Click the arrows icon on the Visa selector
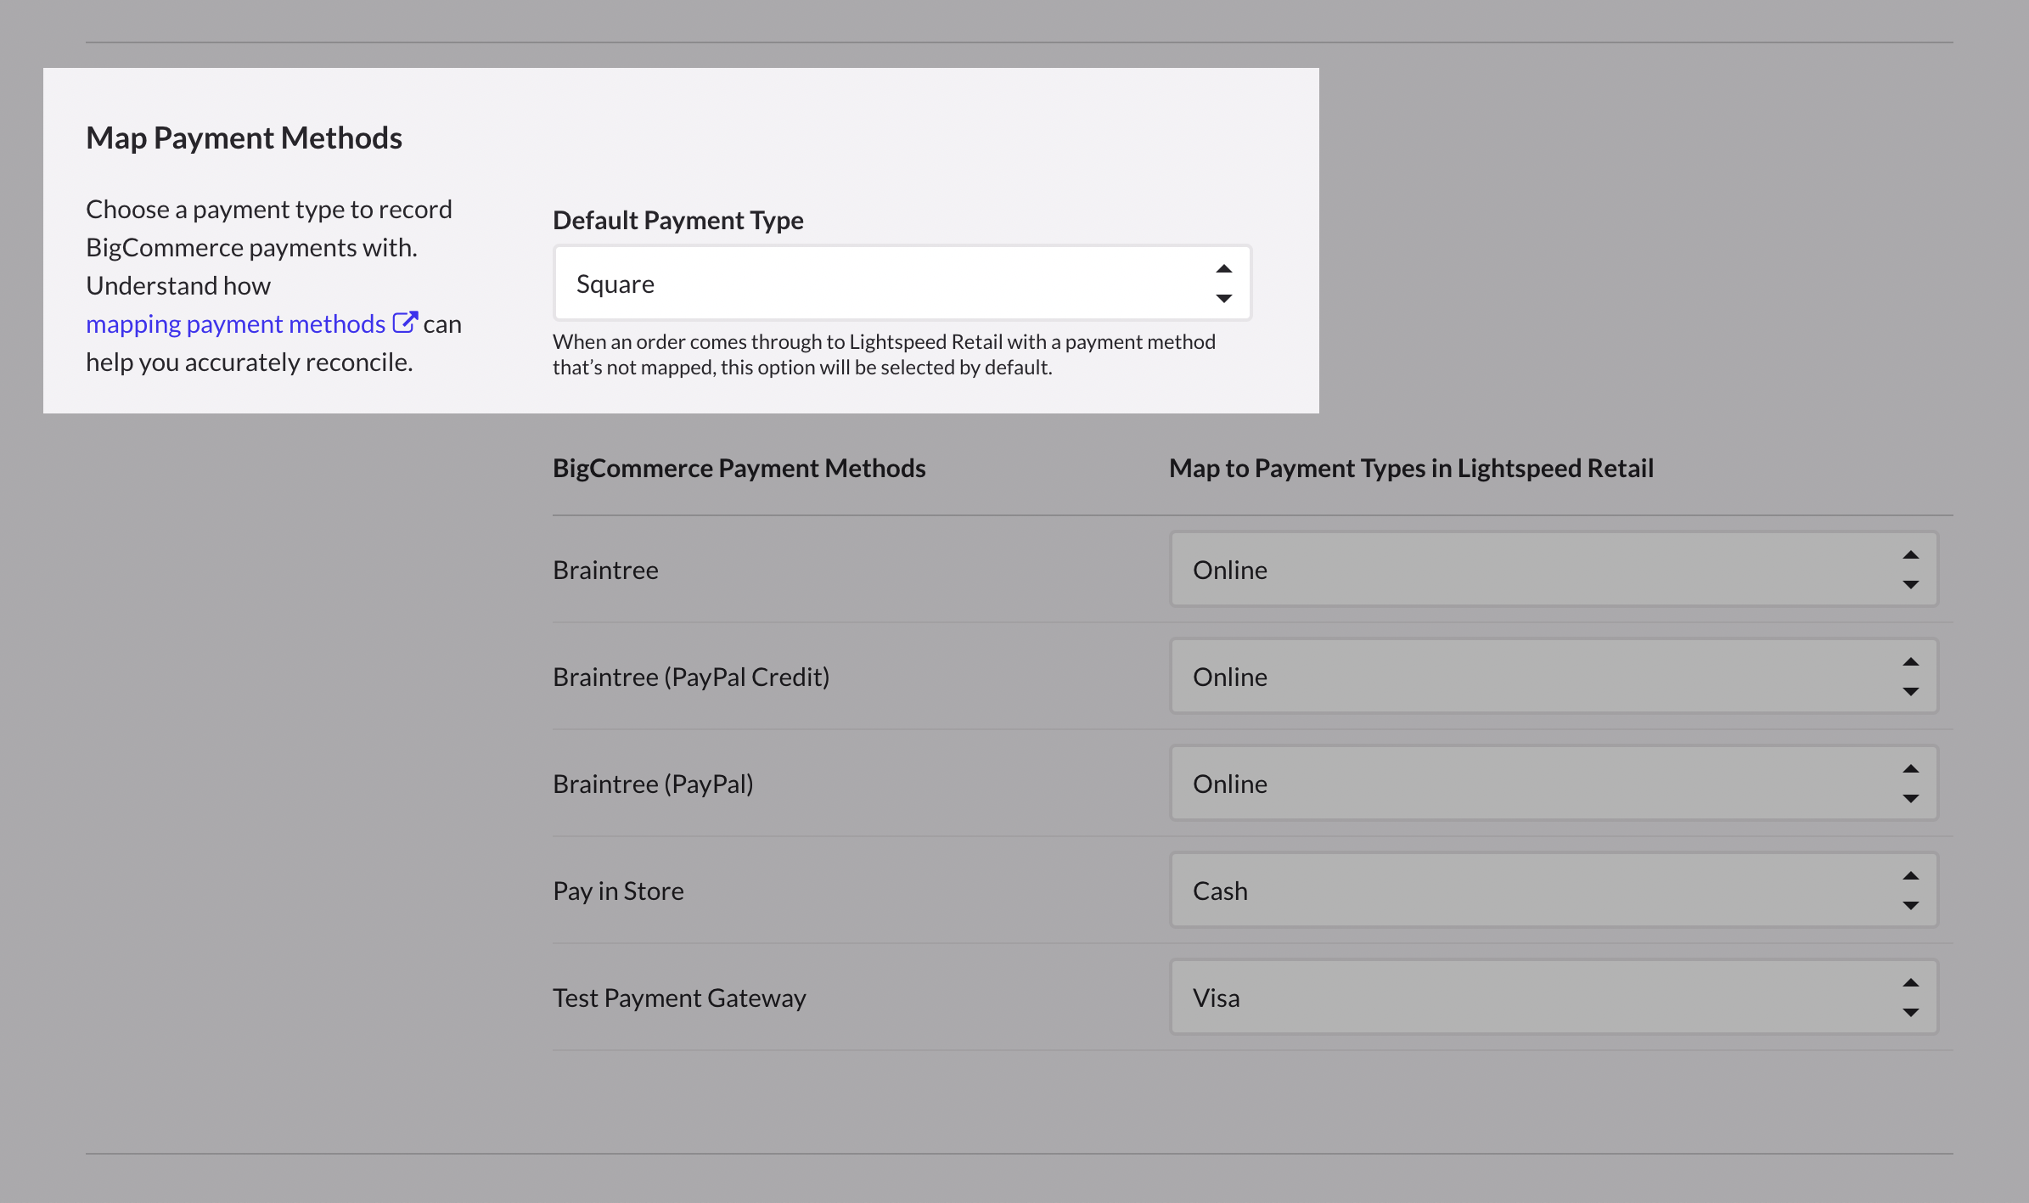Screen dimensions: 2029x1203 tap(1910, 998)
